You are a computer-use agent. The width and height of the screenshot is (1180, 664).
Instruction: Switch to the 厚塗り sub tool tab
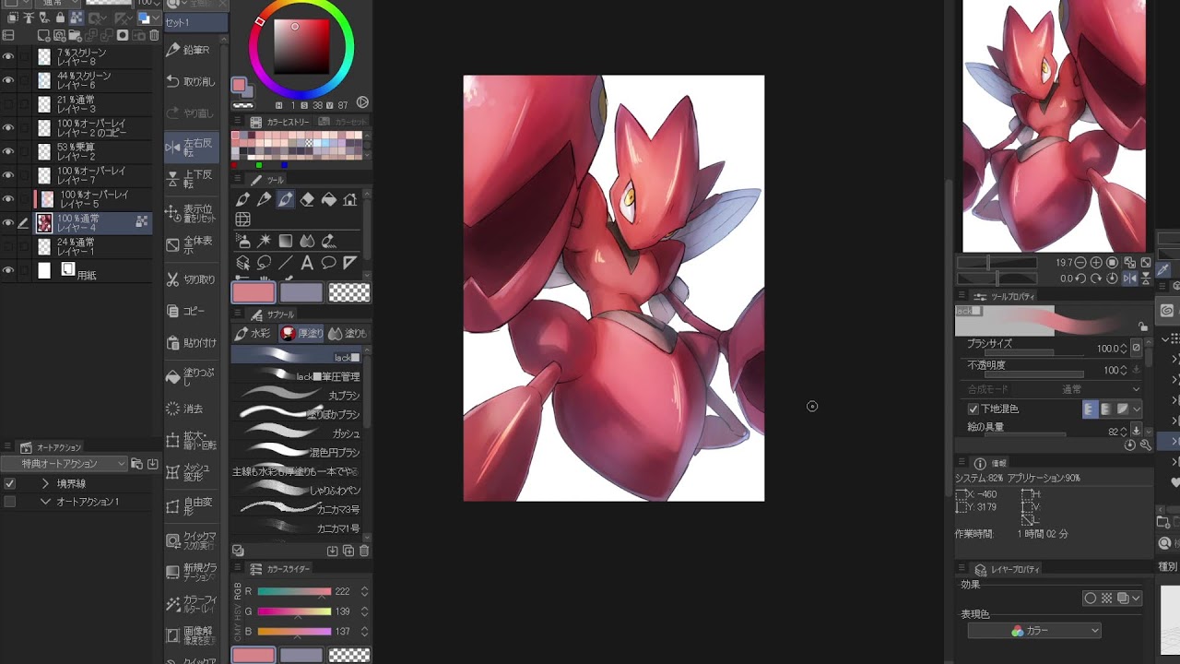click(301, 333)
